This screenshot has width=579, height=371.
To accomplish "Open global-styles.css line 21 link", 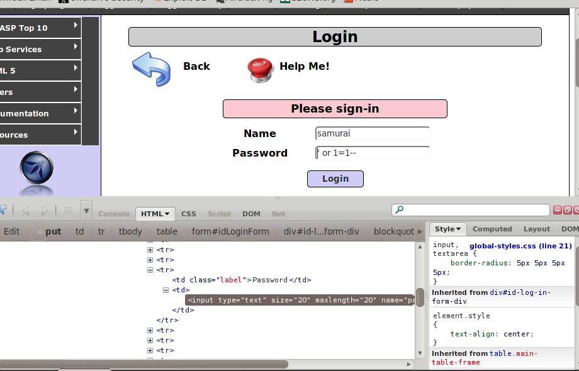I will [520, 246].
